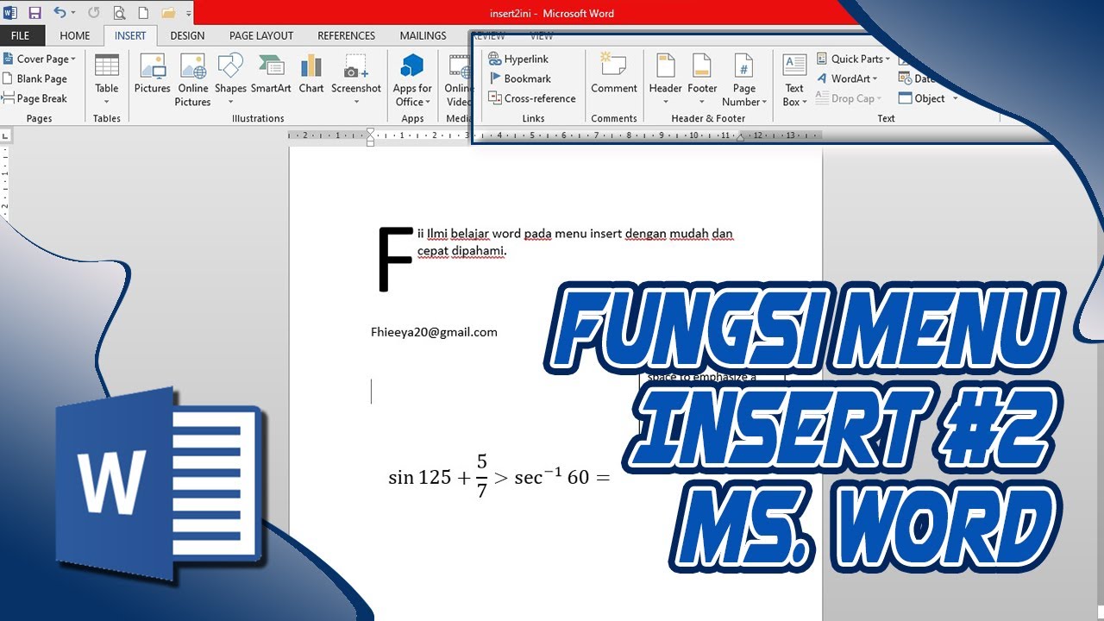Open the Apps for Office menu
The width and height of the screenshot is (1104, 621).
(412, 80)
